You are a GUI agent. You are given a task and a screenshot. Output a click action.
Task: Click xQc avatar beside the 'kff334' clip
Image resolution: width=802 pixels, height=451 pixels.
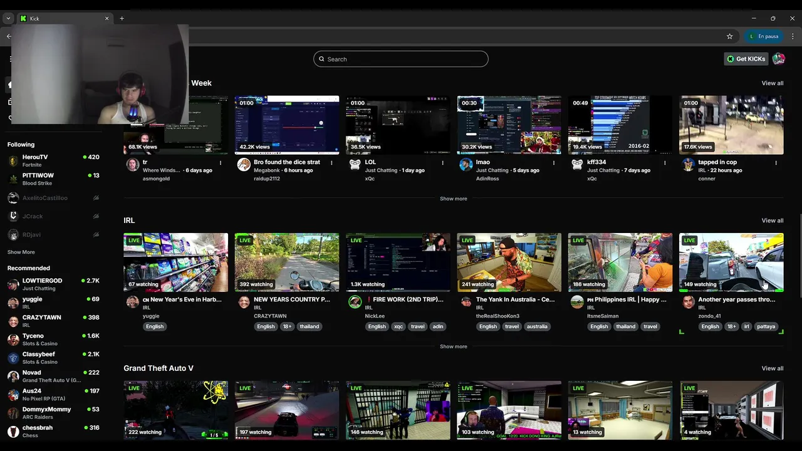click(x=577, y=164)
